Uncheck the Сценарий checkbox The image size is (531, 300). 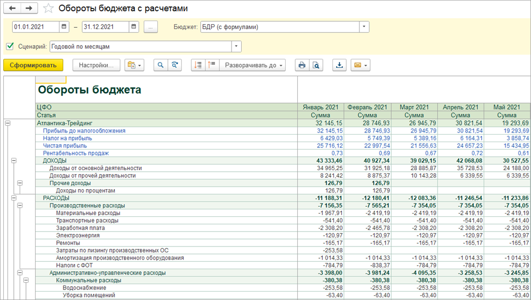[10, 47]
